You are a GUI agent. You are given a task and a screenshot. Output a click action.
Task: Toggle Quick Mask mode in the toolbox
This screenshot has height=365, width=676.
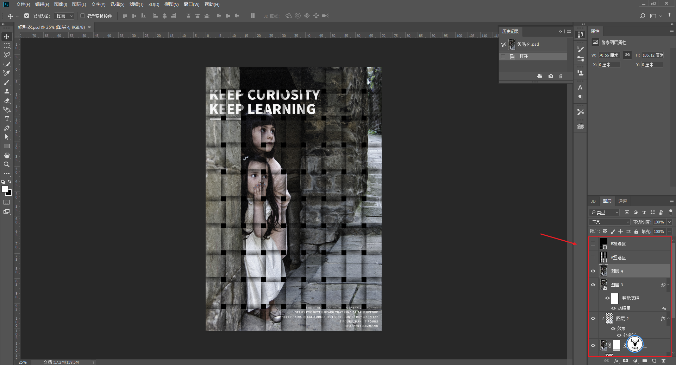7,202
